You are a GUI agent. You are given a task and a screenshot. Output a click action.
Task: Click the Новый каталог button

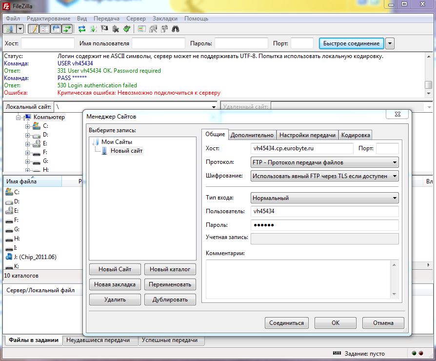pos(170,269)
